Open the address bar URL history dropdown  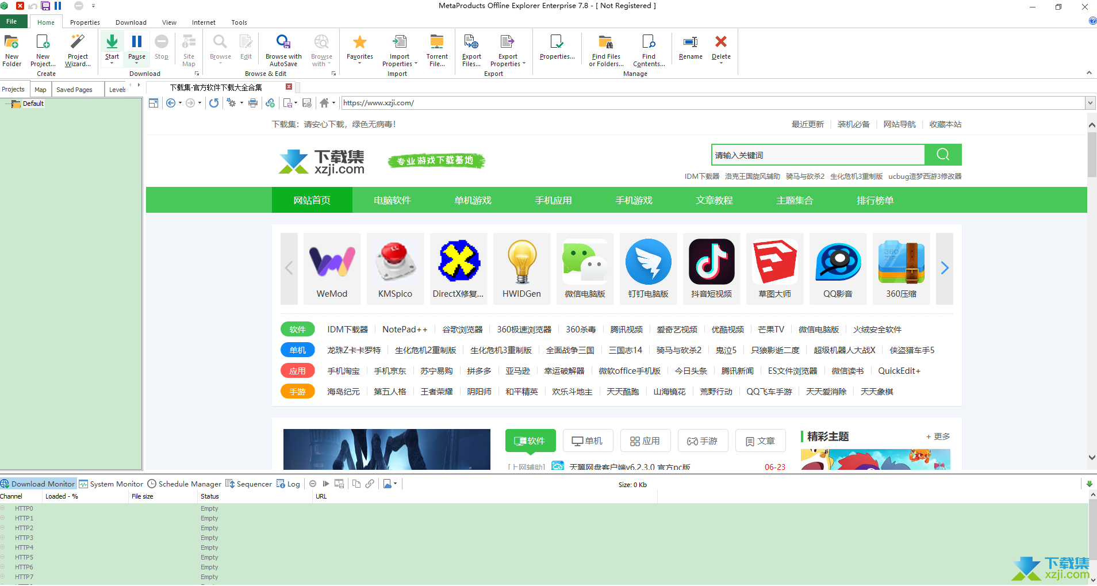[x=1090, y=103]
